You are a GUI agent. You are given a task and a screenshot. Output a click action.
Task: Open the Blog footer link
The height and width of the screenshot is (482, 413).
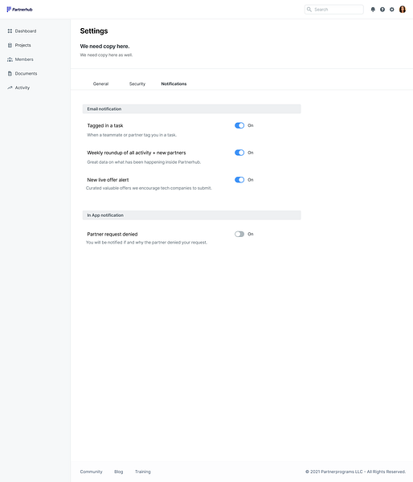pos(119,472)
